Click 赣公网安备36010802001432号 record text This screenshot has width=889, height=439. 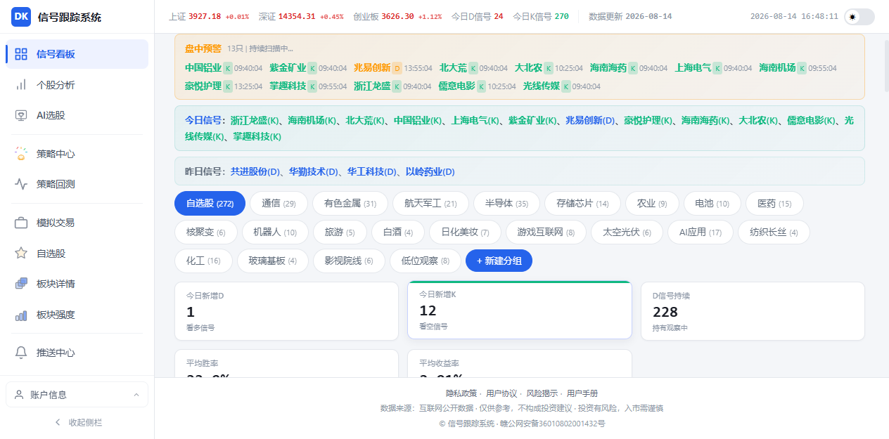554,424
